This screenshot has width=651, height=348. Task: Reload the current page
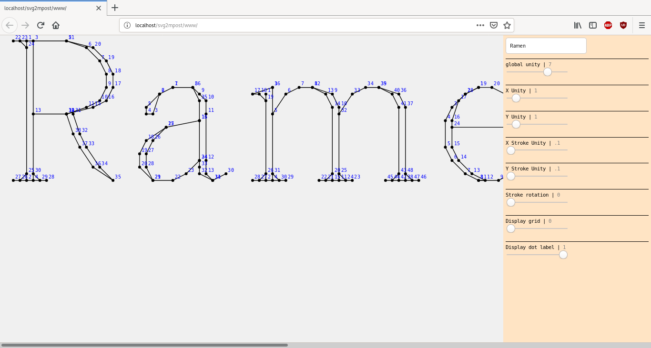[x=41, y=25]
